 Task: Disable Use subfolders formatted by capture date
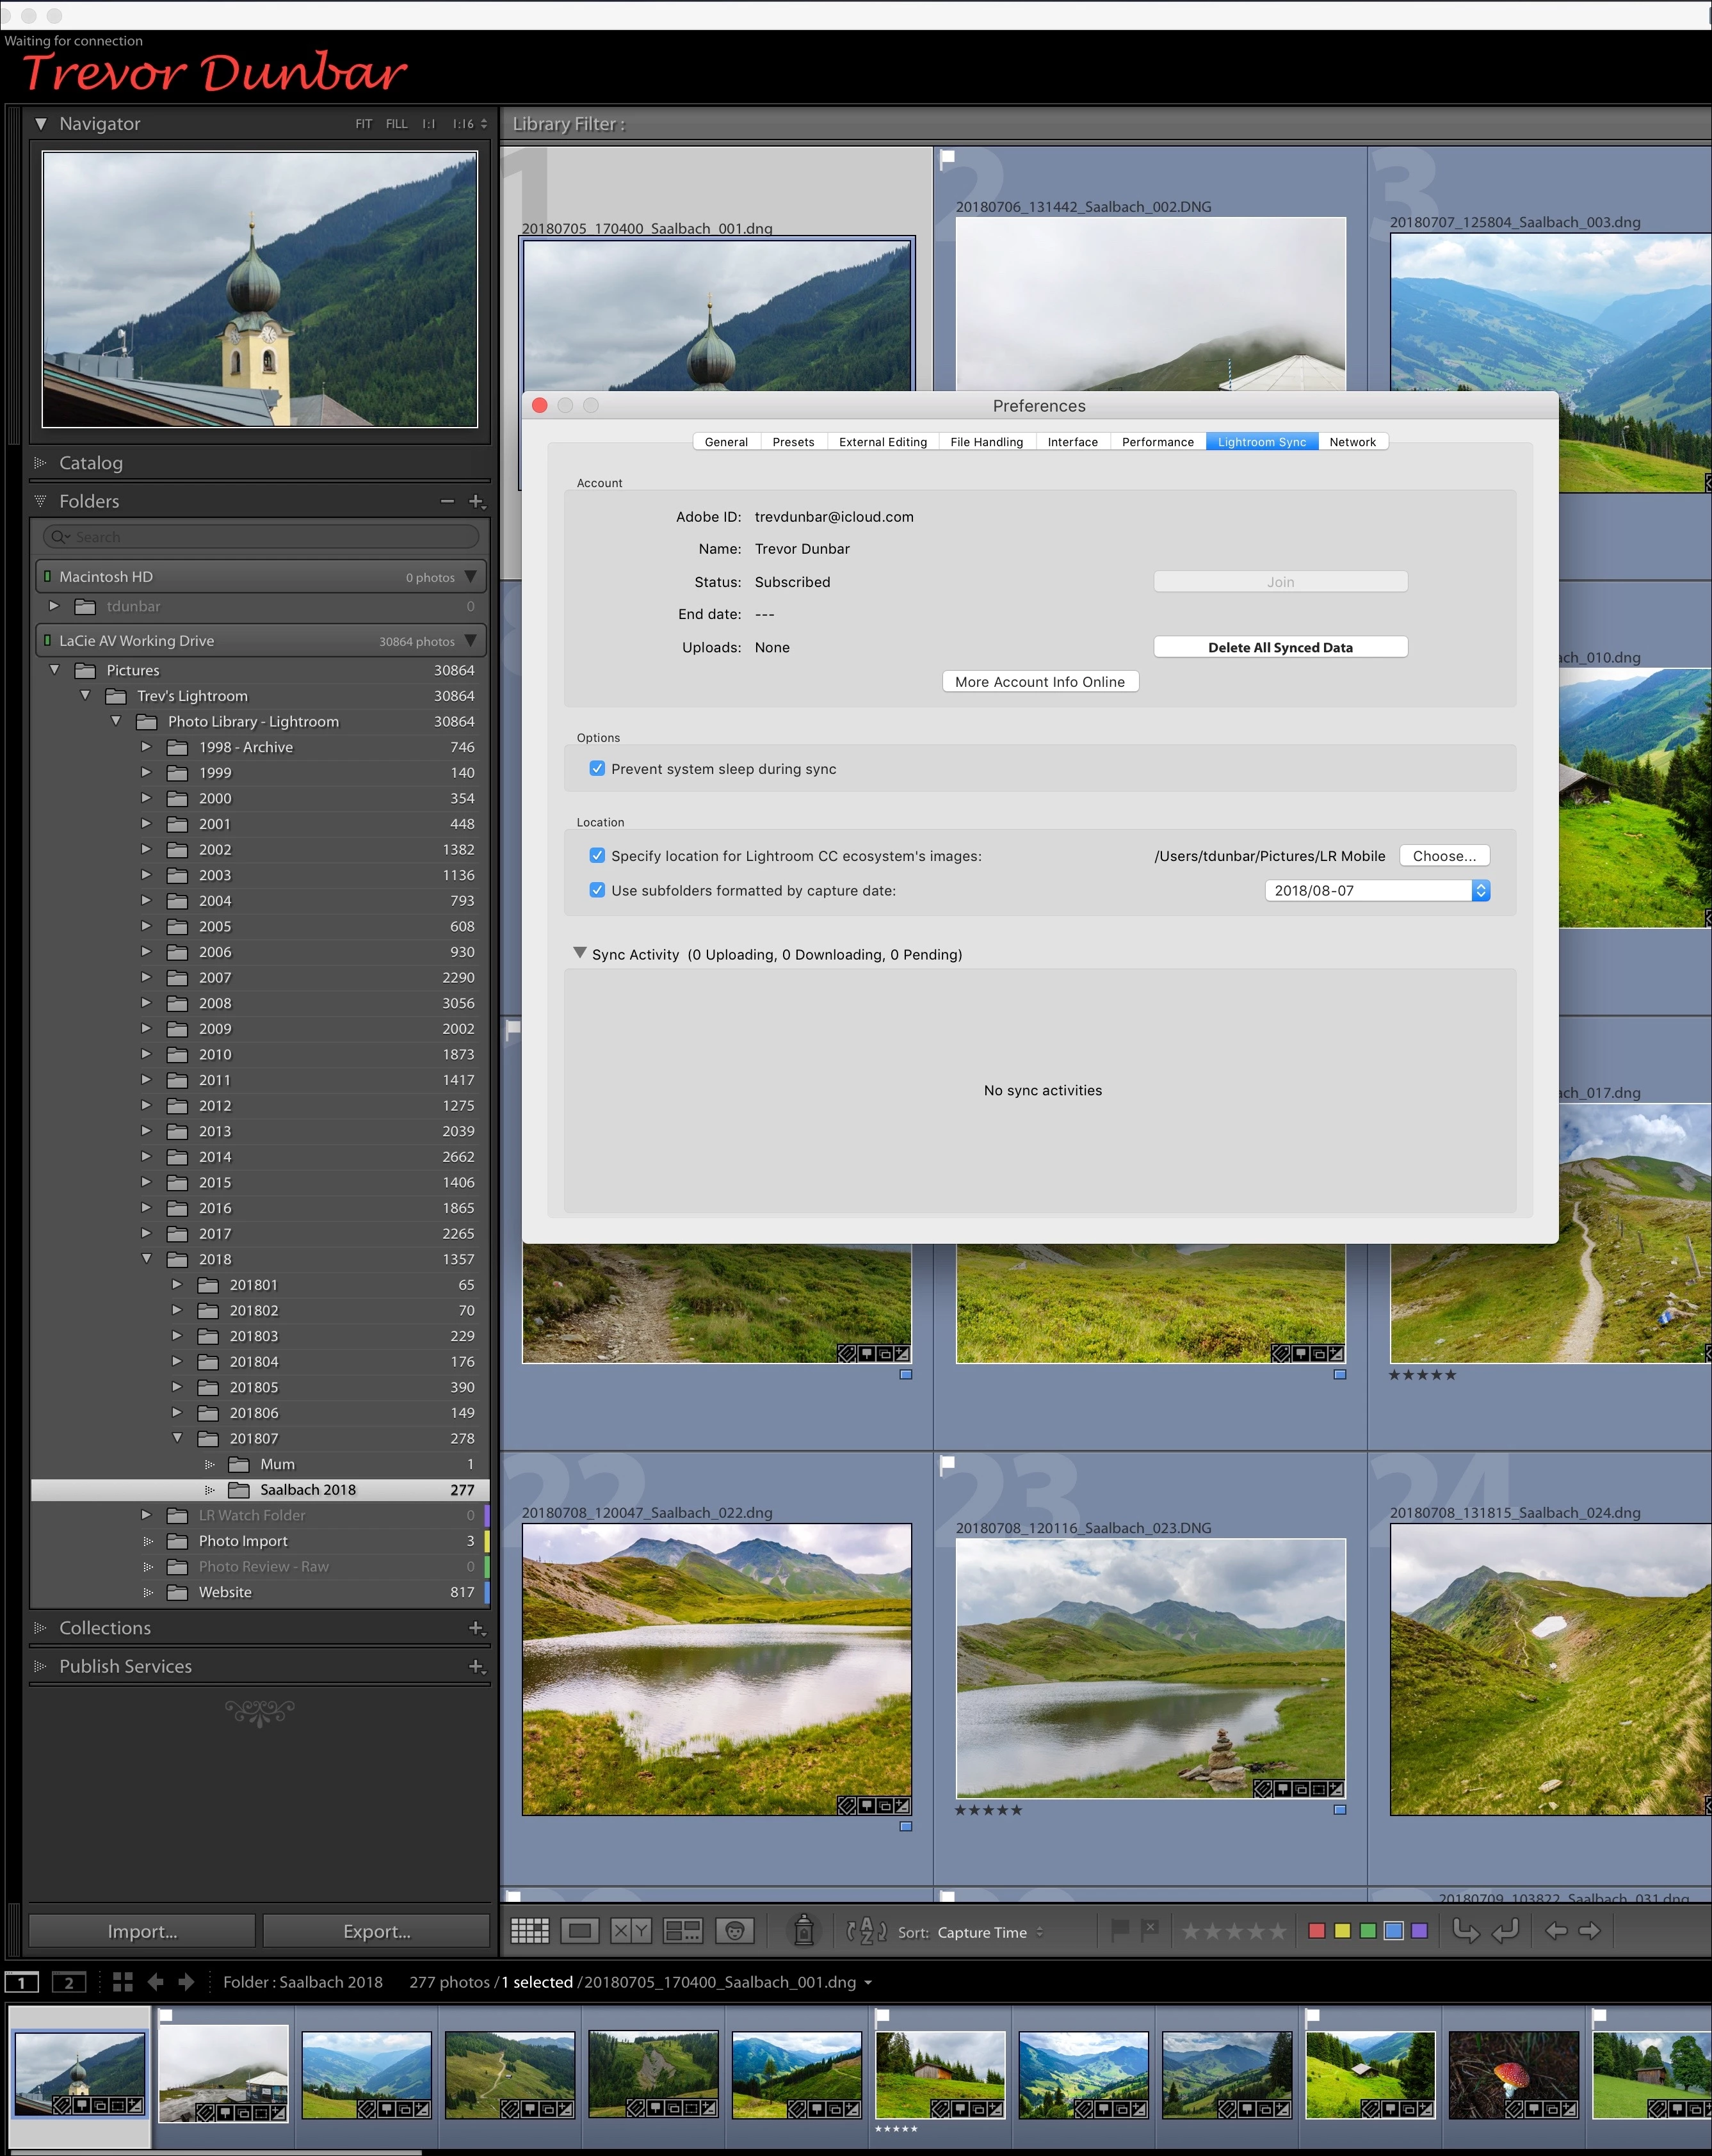[597, 890]
